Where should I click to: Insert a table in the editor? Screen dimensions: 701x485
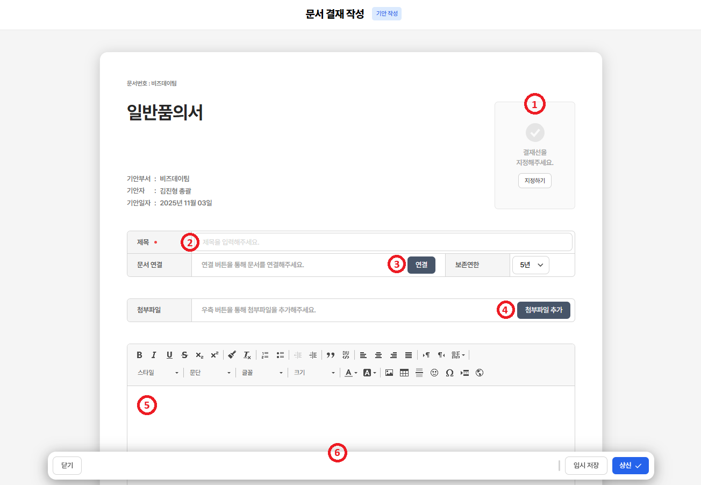point(404,373)
